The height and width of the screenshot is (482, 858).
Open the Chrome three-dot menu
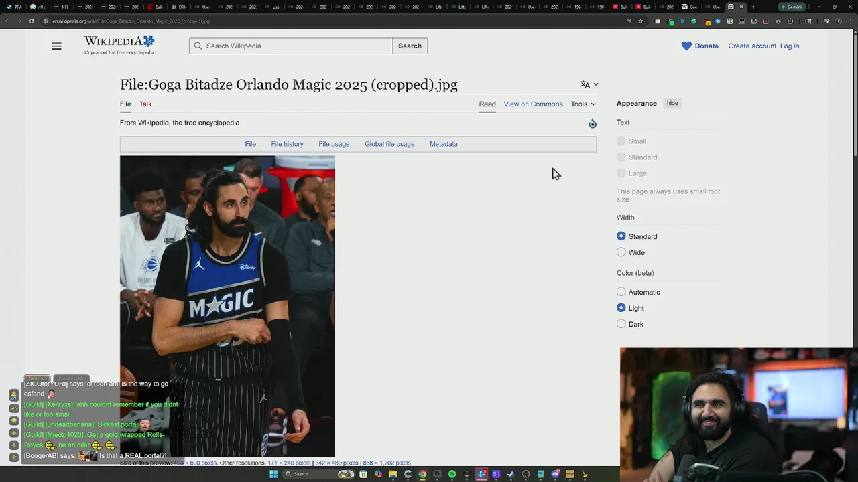coord(851,21)
